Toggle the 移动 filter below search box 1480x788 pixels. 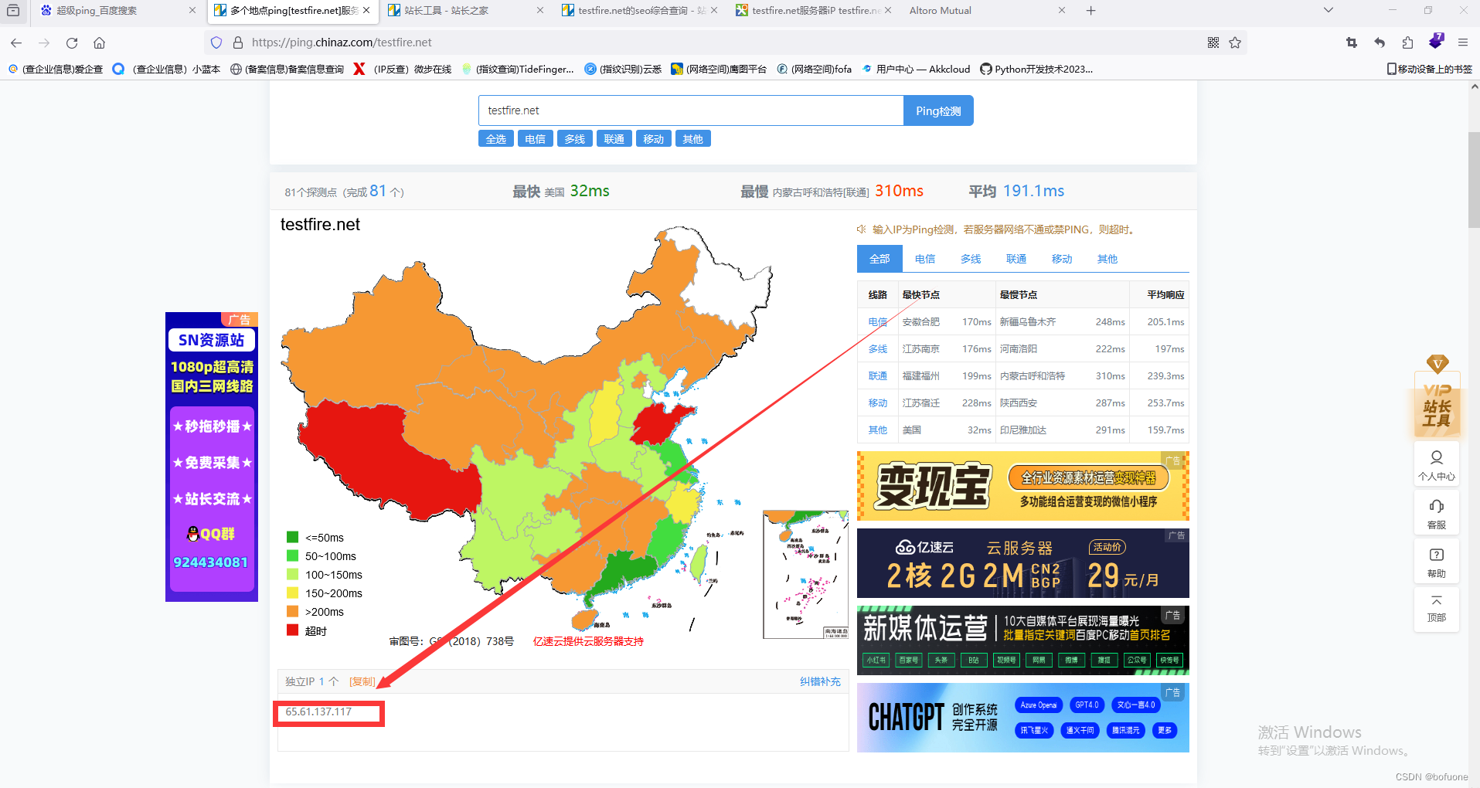tap(654, 139)
